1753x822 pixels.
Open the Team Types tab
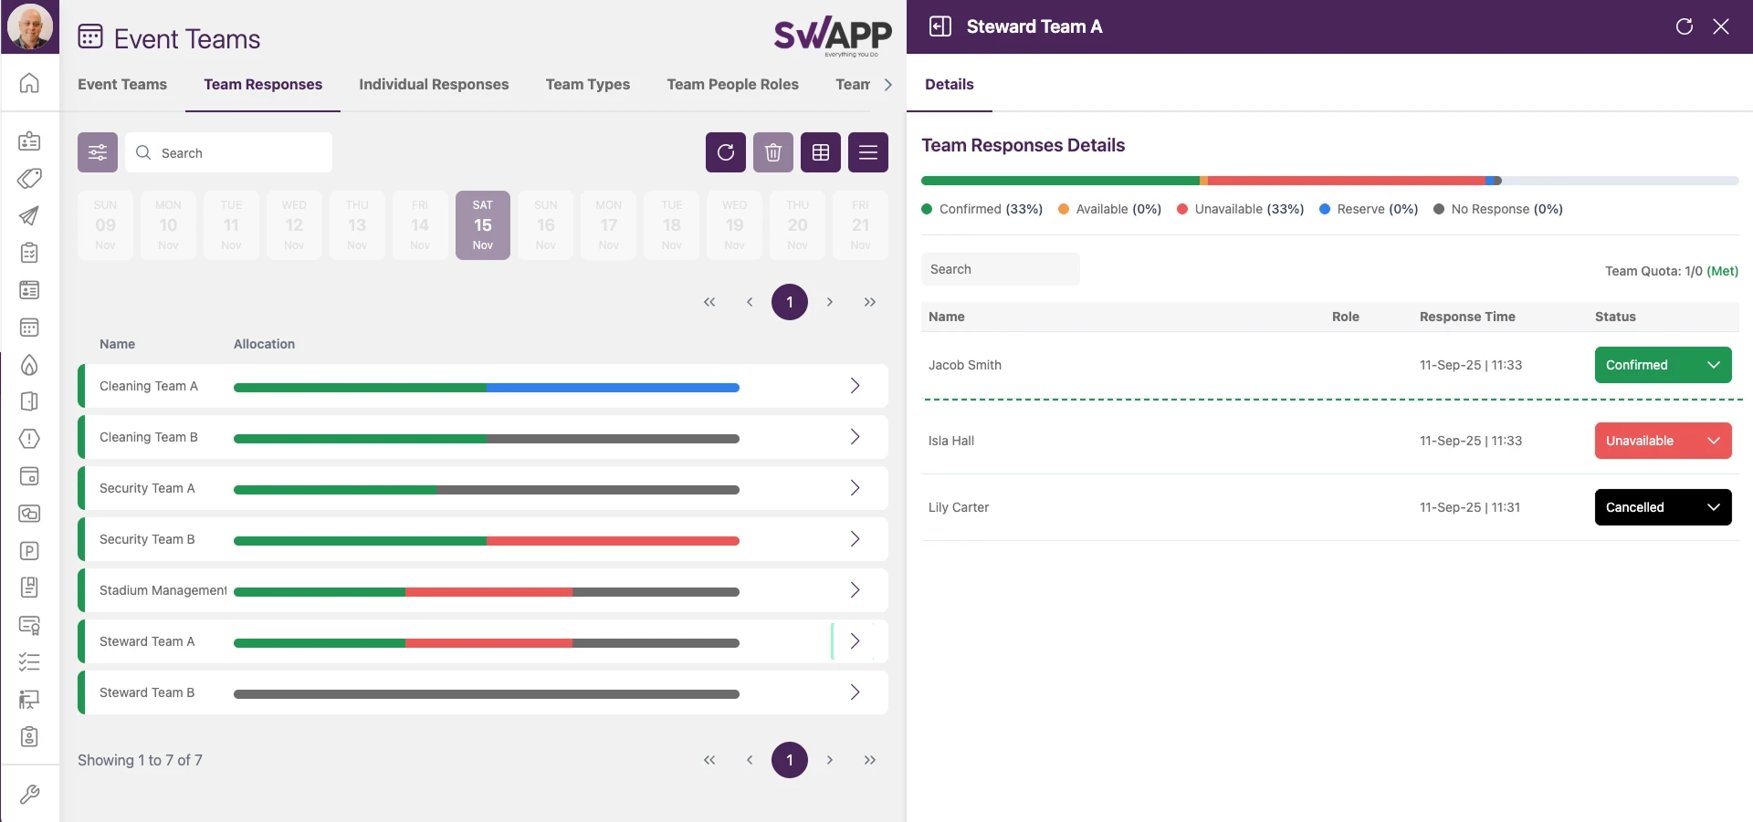tap(587, 84)
